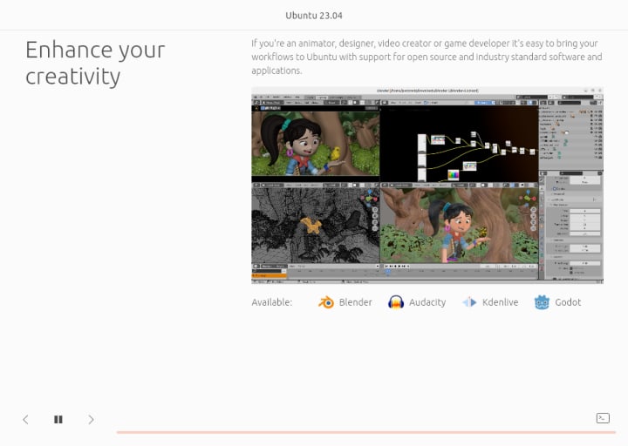Click the "Enhance your creativity" heading
The width and height of the screenshot is (628, 446).
95,63
